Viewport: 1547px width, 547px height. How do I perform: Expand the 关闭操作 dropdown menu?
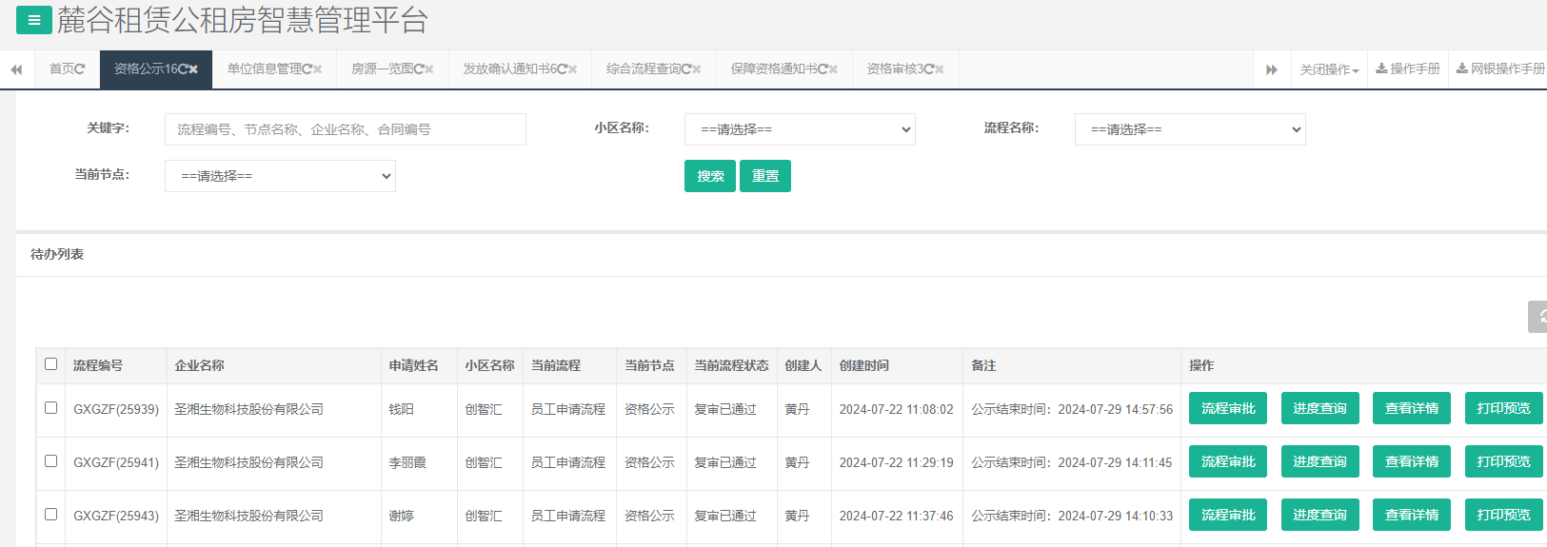[1329, 69]
